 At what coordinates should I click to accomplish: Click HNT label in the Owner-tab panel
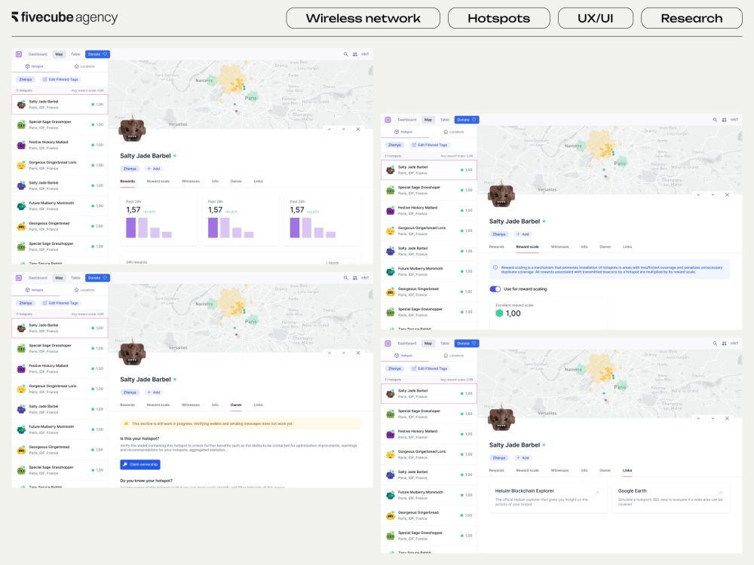[x=365, y=278]
